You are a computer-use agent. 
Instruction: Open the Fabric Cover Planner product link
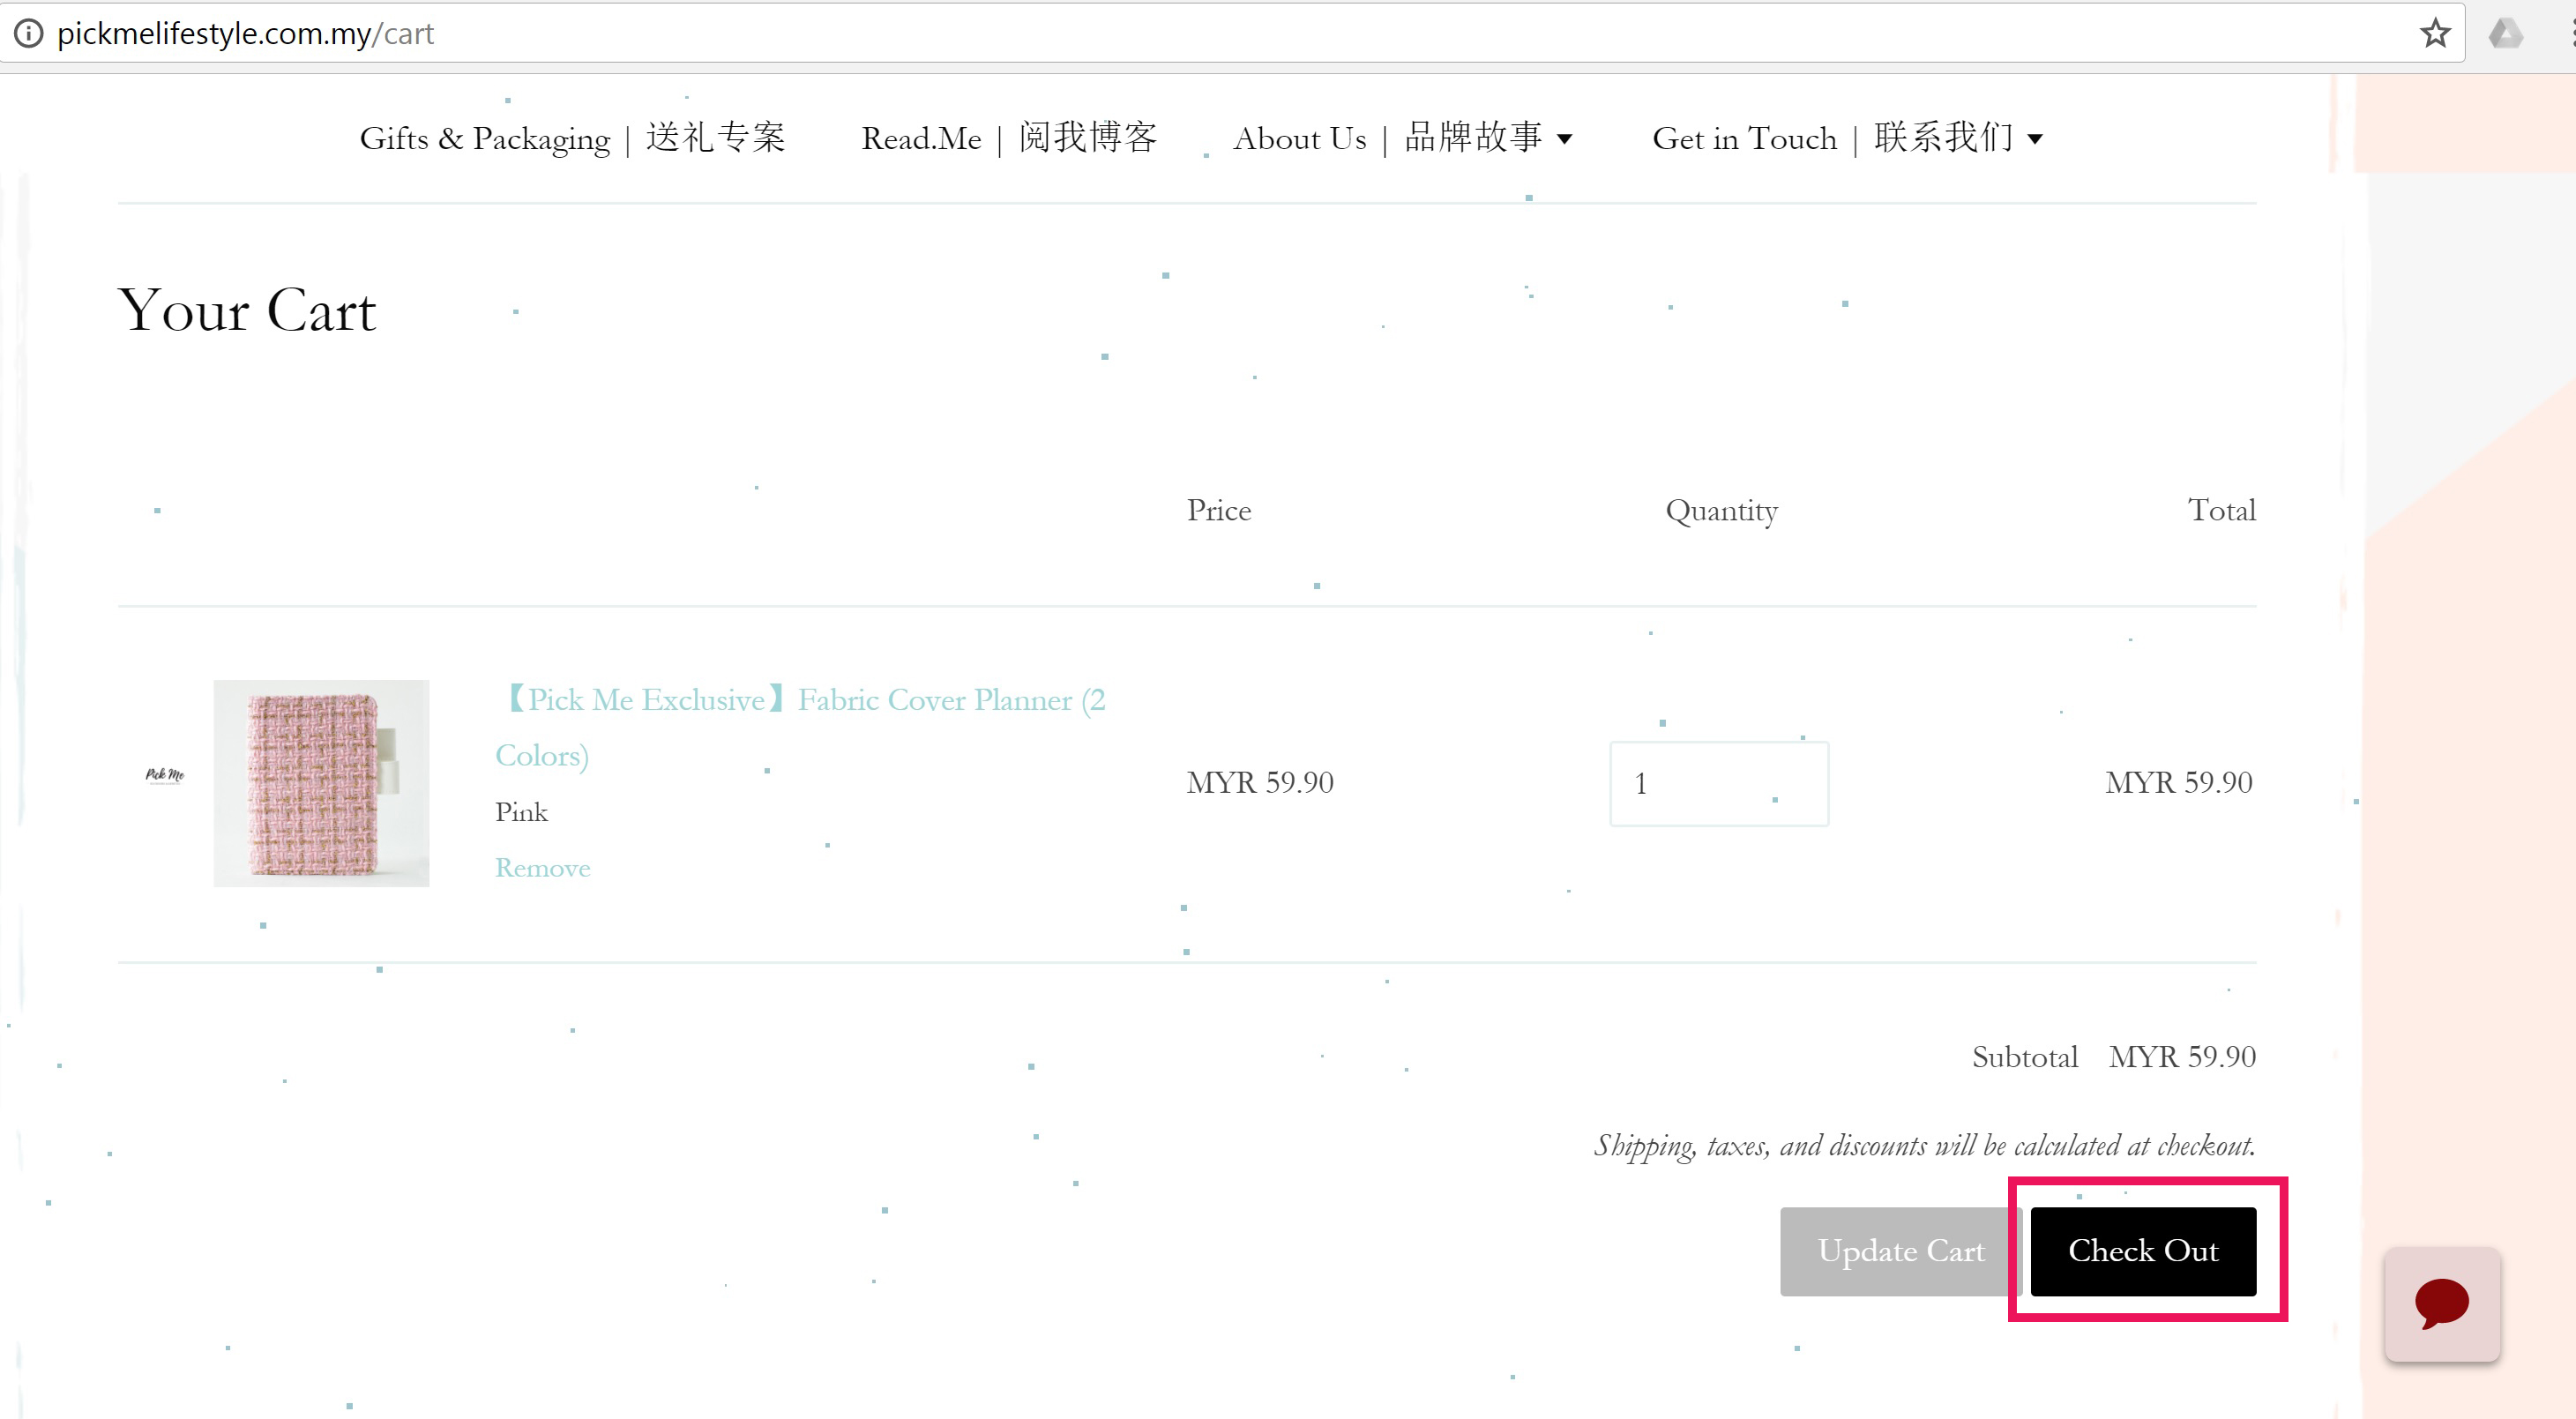point(800,727)
